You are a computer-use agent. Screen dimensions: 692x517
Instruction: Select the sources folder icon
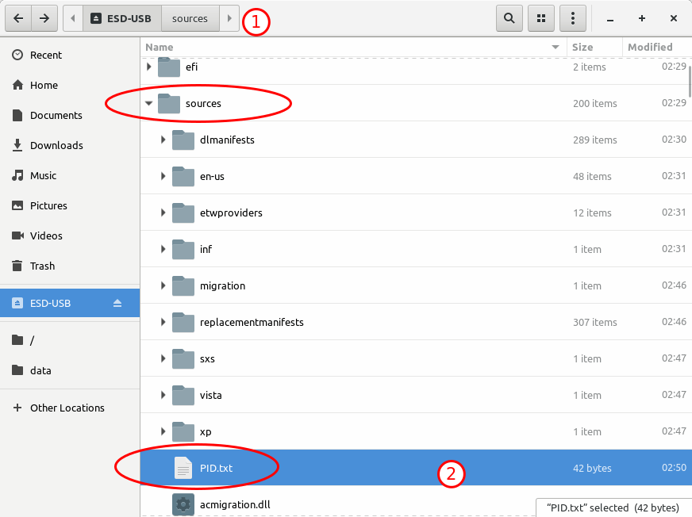(x=169, y=103)
